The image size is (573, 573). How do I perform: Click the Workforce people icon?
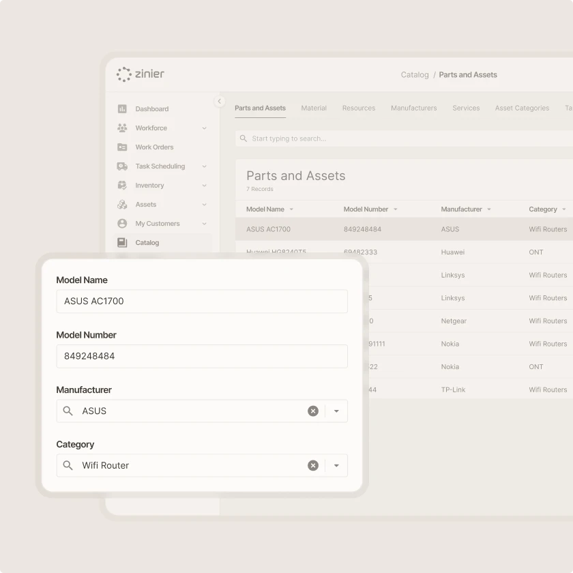pyautogui.click(x=122, y=128)
